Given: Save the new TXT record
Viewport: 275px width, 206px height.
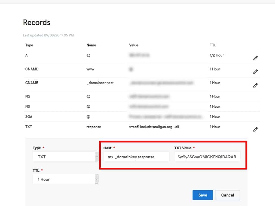Looking at the screenshot, I should [202, 195].
